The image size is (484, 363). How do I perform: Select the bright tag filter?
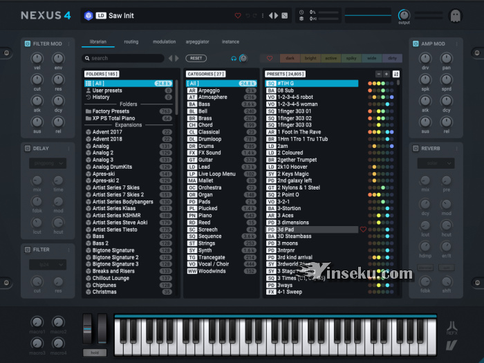pyautogui.click(x=312, y=58)
